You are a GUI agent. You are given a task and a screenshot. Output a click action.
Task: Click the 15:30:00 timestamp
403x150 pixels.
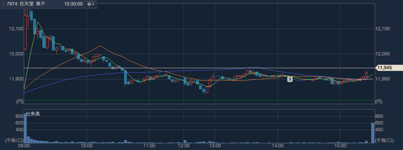[x=73, y=4]
